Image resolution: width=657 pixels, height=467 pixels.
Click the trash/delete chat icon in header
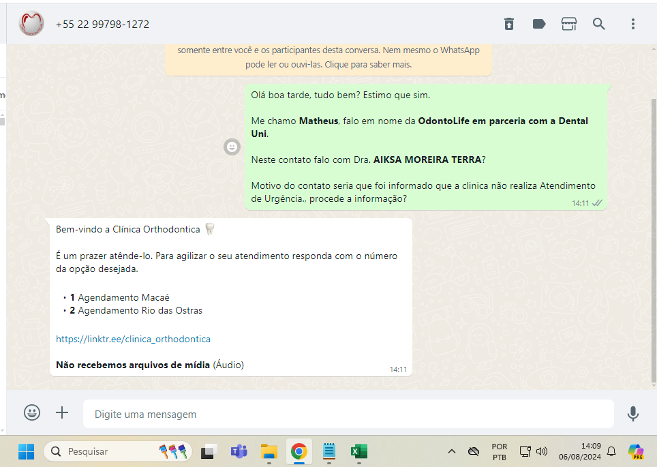pyautogui.click(x=508, y=24)
